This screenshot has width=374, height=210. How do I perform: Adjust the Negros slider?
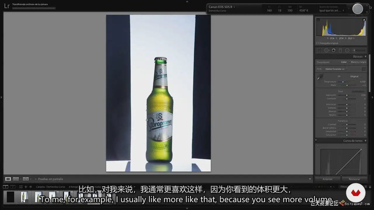pyautogui.click(x=347, y=115)
